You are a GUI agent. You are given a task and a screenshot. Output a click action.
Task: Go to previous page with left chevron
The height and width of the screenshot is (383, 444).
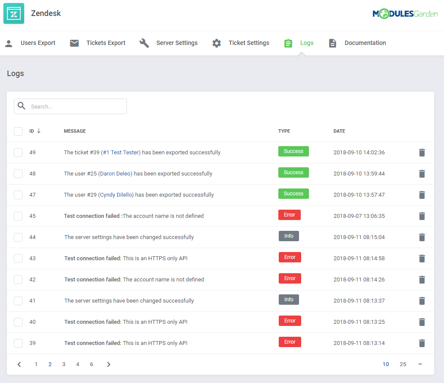tap(19, 364)
